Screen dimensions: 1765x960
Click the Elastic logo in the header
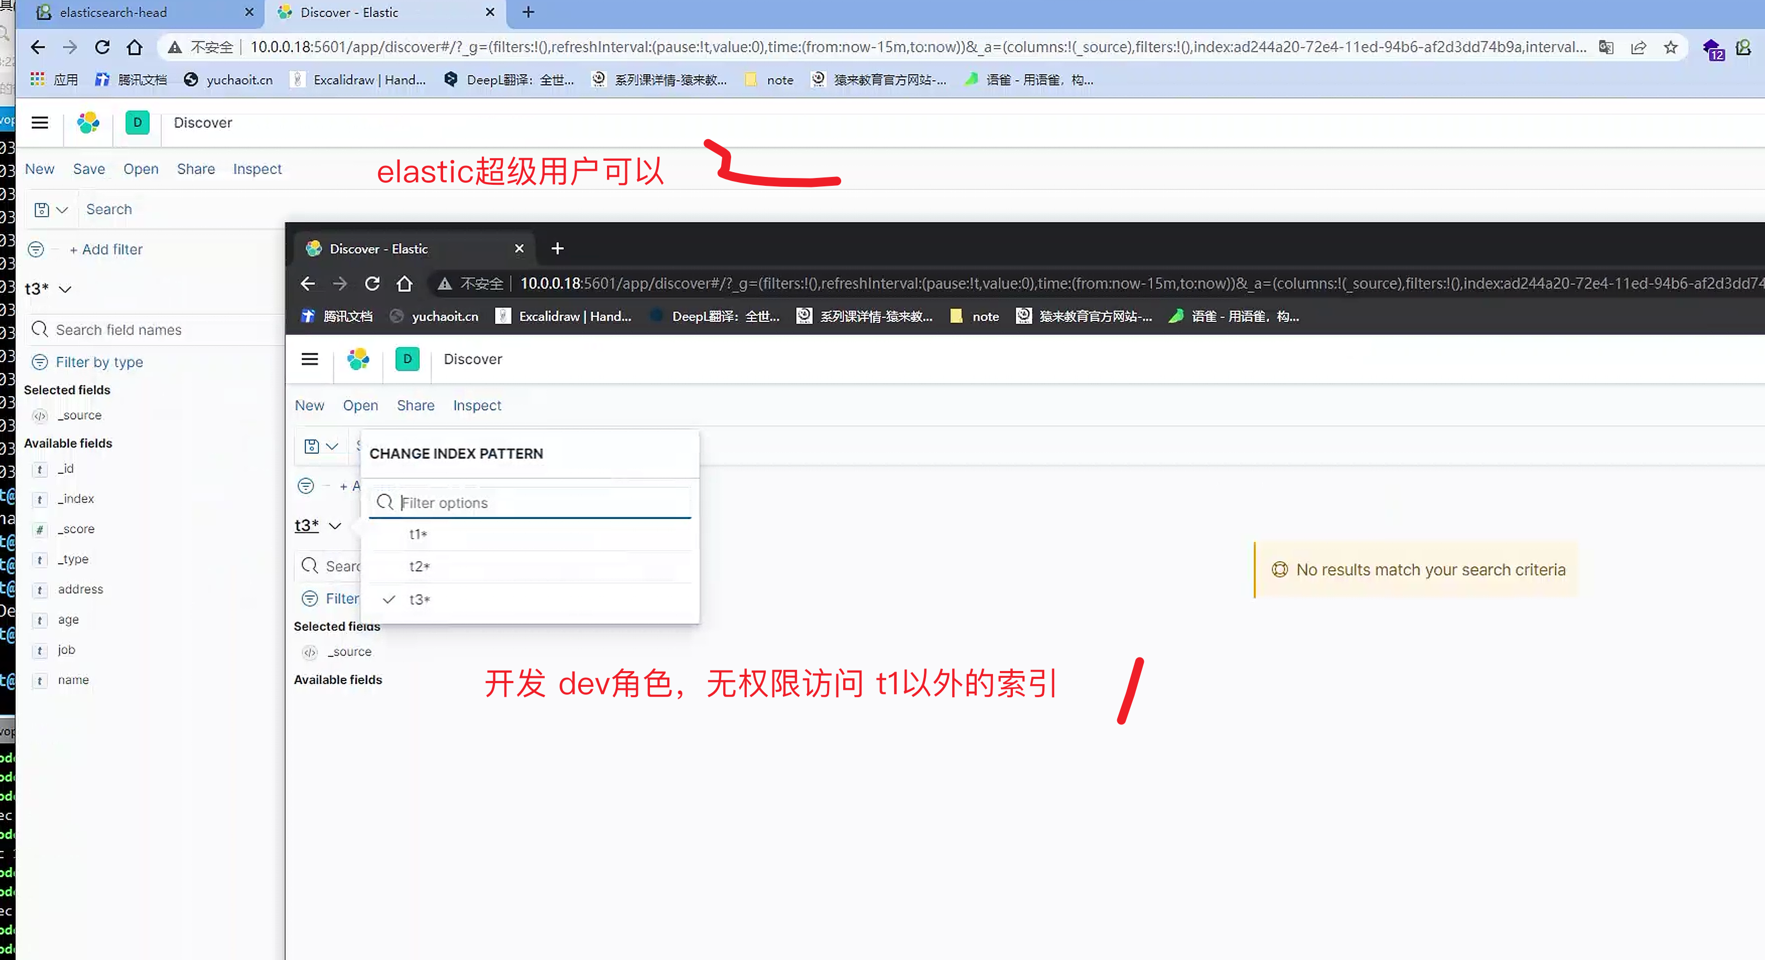[x=89, y=122]
